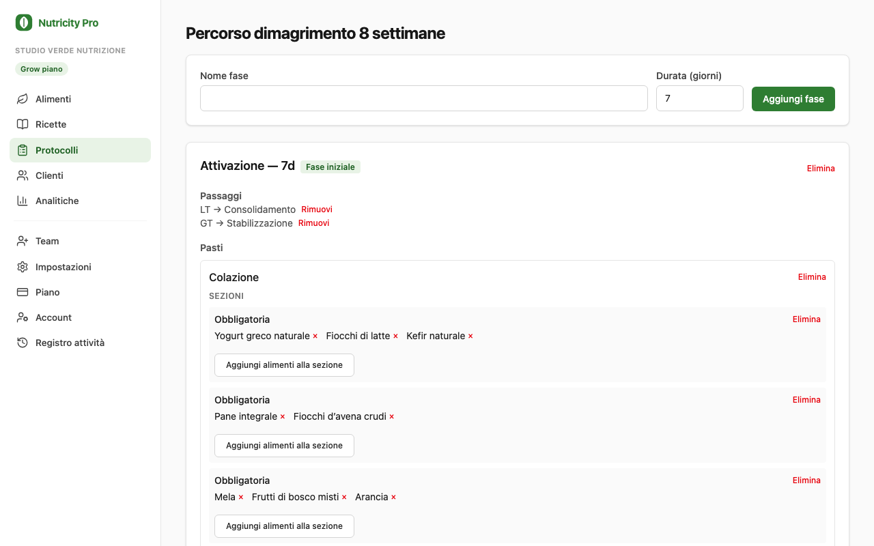This screenshot has width=874, height=546.
Task: Open Analitiche page
Action: click(80, 201)
